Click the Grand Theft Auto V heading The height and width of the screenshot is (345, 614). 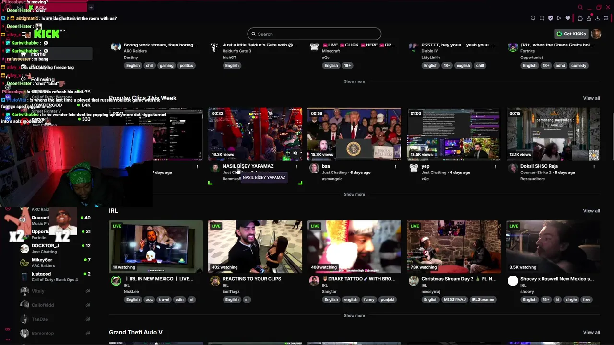click(136, 332)
